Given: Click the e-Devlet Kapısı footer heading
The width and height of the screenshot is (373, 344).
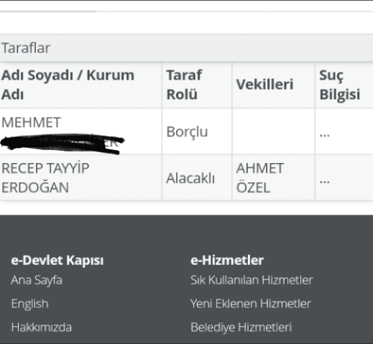Looking at the screenshot, I should (x=57, y=260).
